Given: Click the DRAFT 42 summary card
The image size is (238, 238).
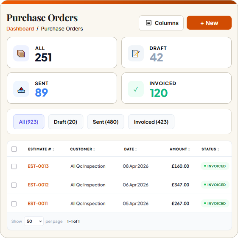Looking at the screenshot, I should click(x=176, y=53).
